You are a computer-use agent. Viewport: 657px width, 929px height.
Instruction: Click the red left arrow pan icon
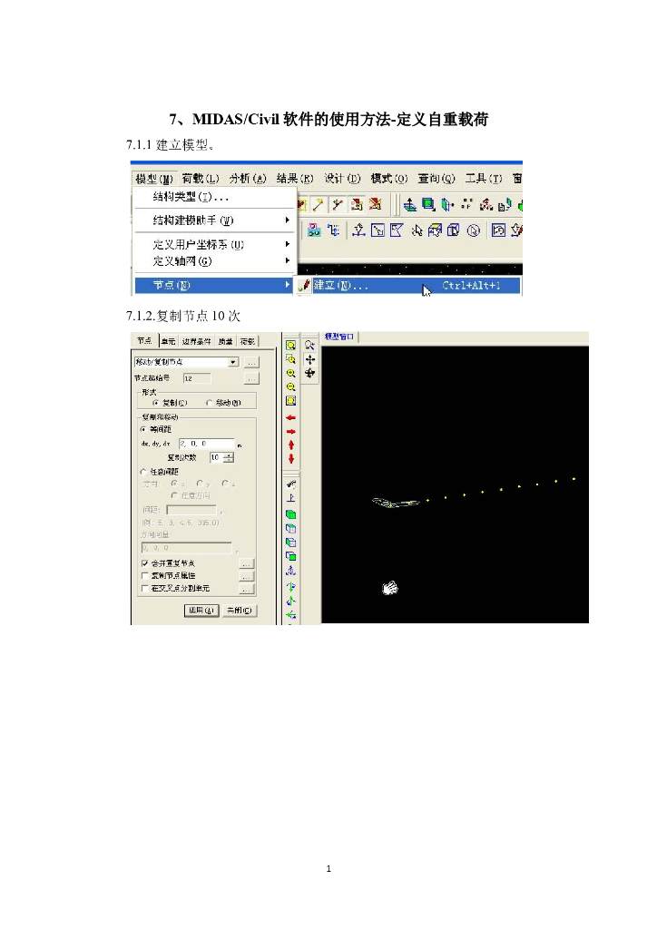(291, 418)
